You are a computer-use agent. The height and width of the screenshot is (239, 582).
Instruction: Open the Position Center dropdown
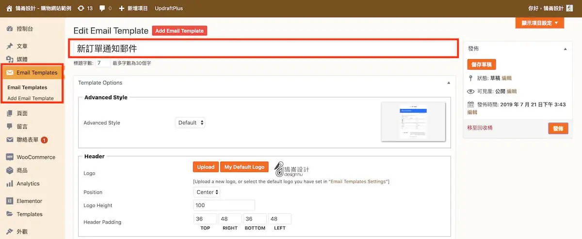click(x=207, y=192)
